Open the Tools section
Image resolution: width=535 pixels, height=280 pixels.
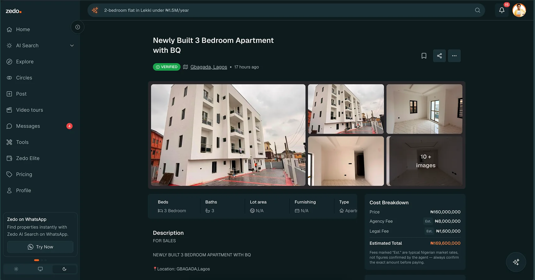click(22, 142)
